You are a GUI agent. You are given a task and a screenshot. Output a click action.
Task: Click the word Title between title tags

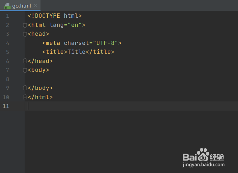76,52
